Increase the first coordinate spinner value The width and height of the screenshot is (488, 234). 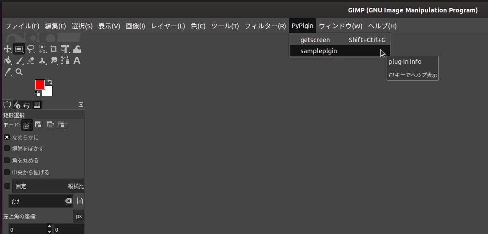coord(49,226)
